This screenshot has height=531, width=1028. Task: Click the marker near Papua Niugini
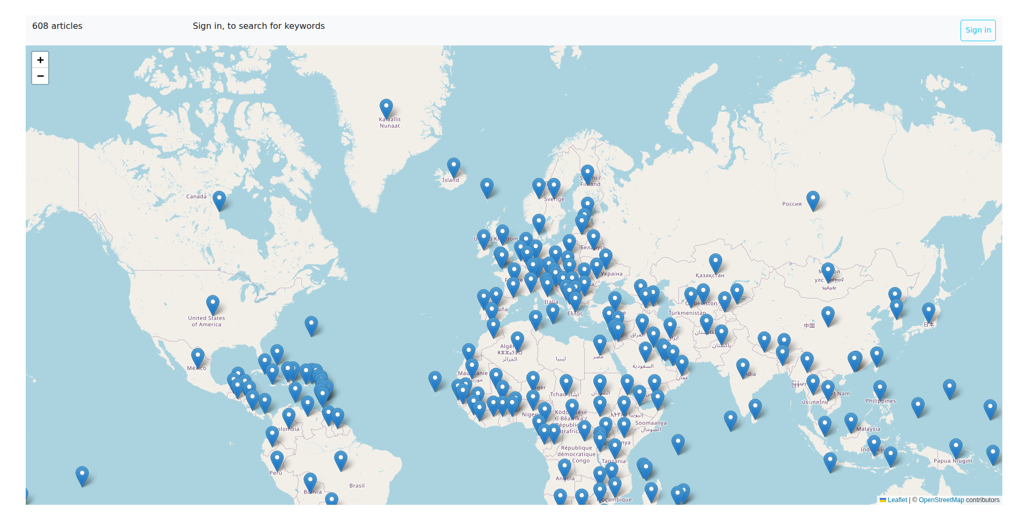coord(956,445)
